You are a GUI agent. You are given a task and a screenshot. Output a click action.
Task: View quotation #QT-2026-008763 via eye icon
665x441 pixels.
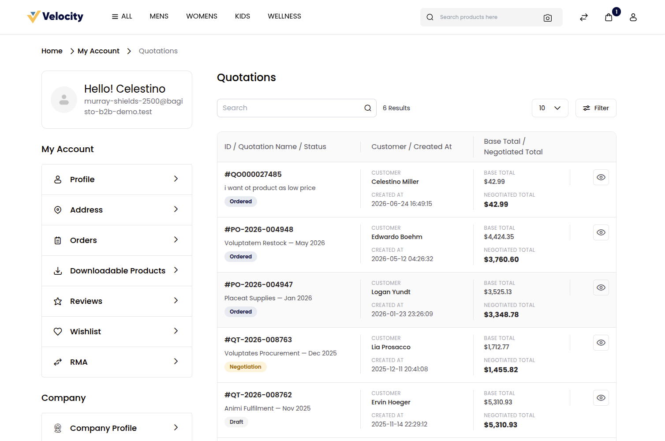601,343
